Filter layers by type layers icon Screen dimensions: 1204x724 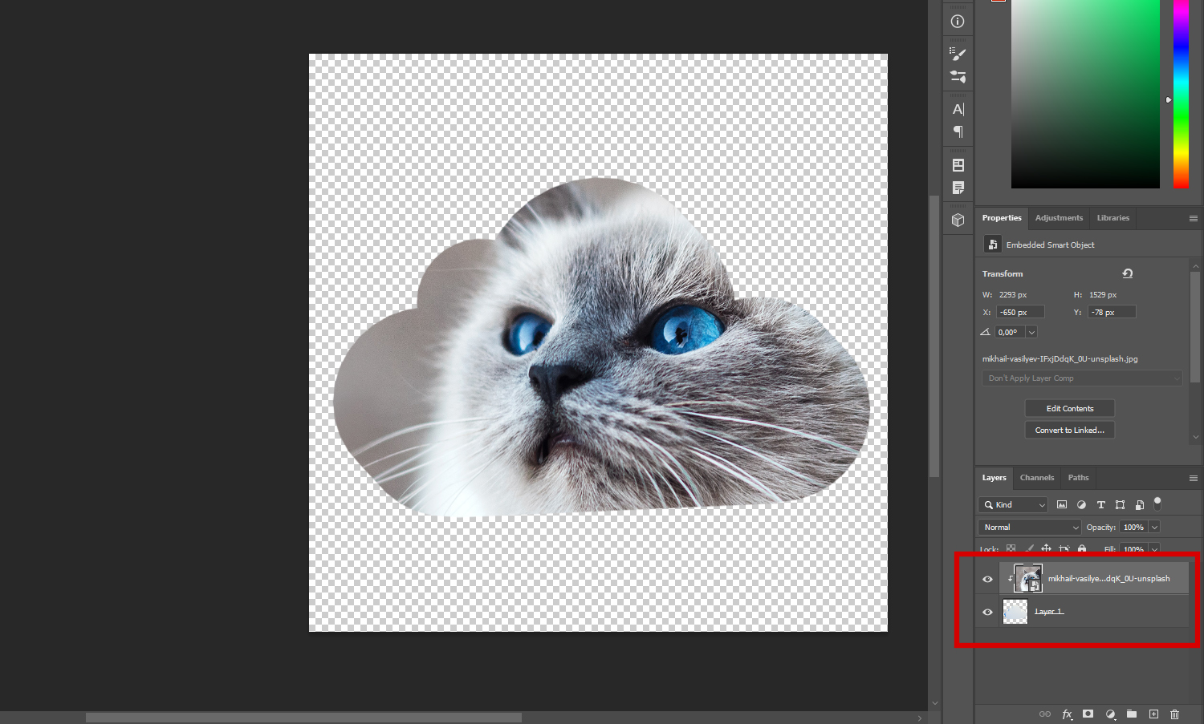tap(1100, 504)
